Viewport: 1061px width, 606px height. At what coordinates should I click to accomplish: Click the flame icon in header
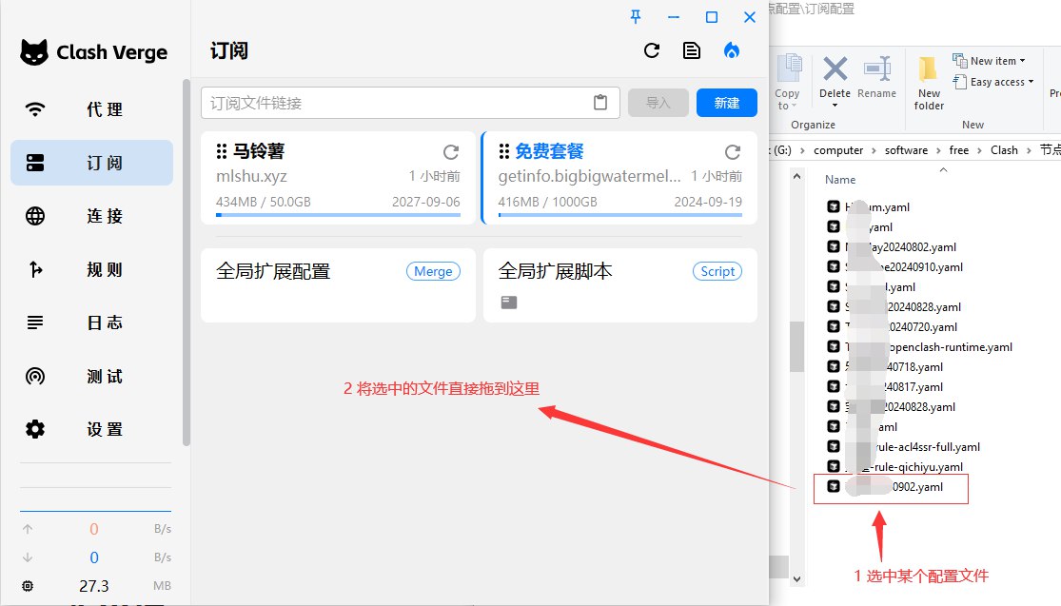point(731,51)
